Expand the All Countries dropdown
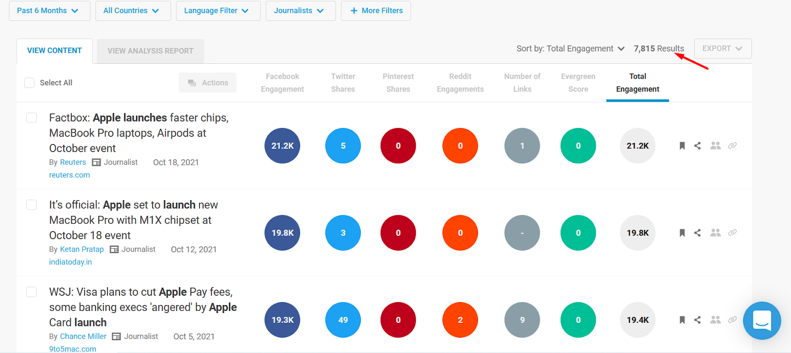 (132, 11)
